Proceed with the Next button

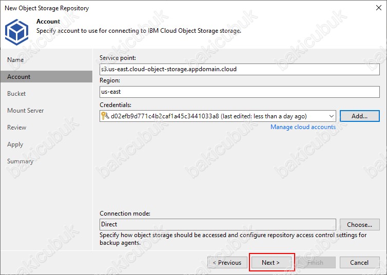271,262
